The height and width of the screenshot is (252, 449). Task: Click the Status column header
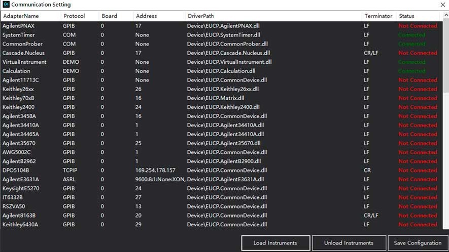(x=418, y=16)
